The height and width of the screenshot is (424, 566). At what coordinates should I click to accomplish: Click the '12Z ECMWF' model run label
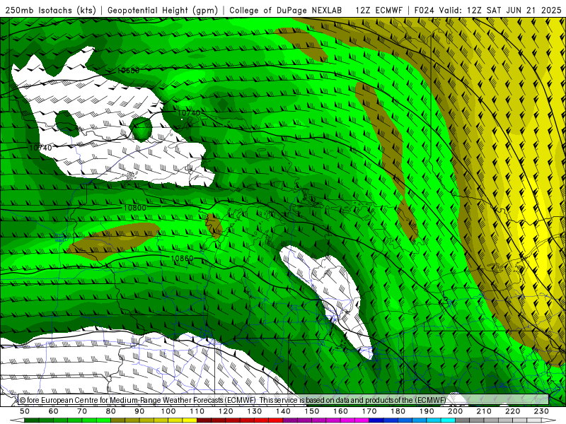[379, 11]
